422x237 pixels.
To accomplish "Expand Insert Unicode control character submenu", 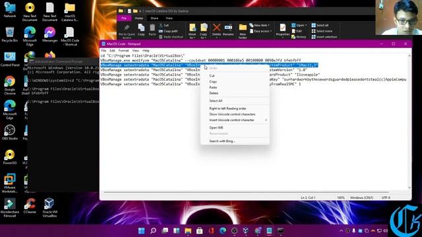I will click(x=235, y=120).
